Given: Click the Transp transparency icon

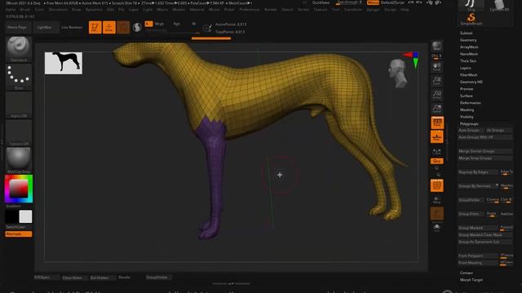Looking at the screenshot, I should [x=437, y=199].
